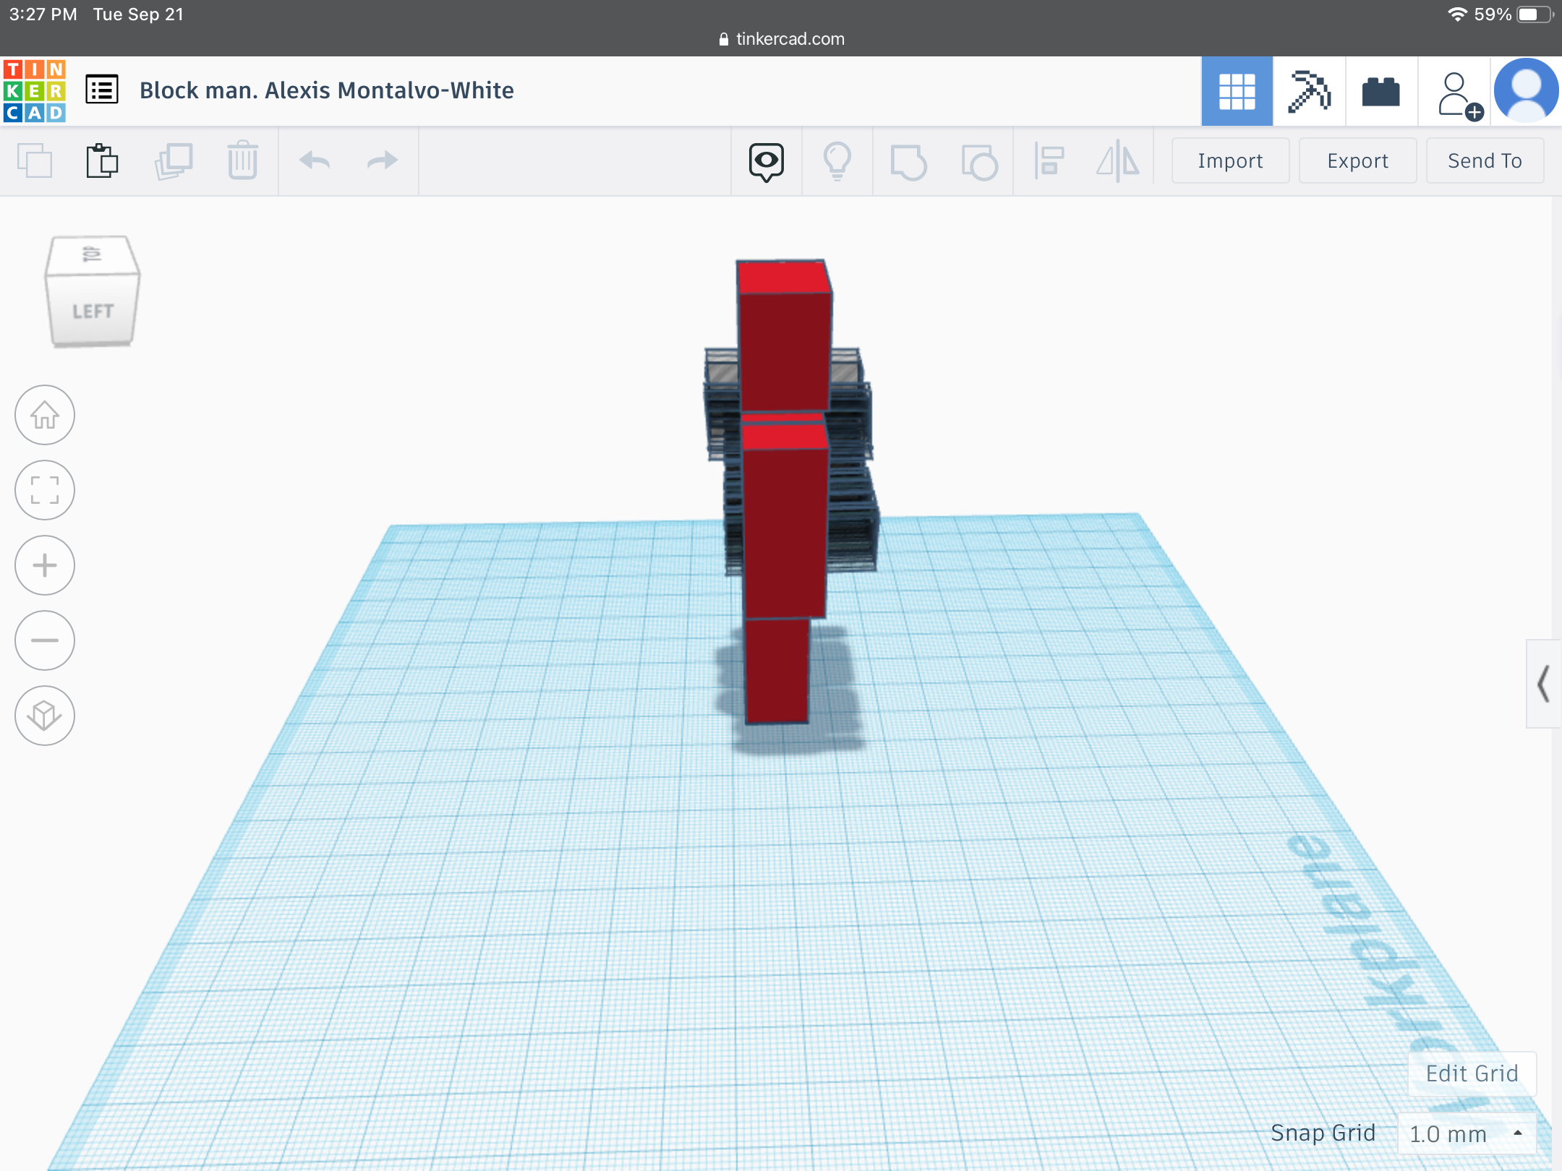Click the Paste tool icon
The width and height of the screenshot is (1562, 1171).
pyautogui.click(x=102, y=160)
